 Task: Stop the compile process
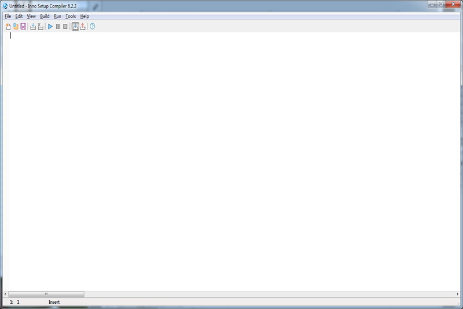[41, 27]
